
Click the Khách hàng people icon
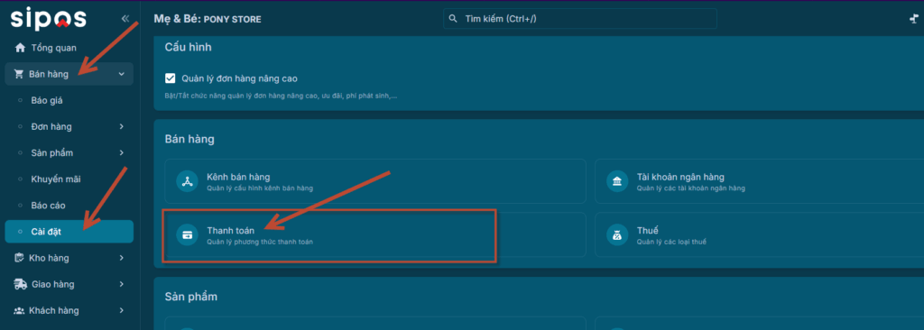coord(20,310)
